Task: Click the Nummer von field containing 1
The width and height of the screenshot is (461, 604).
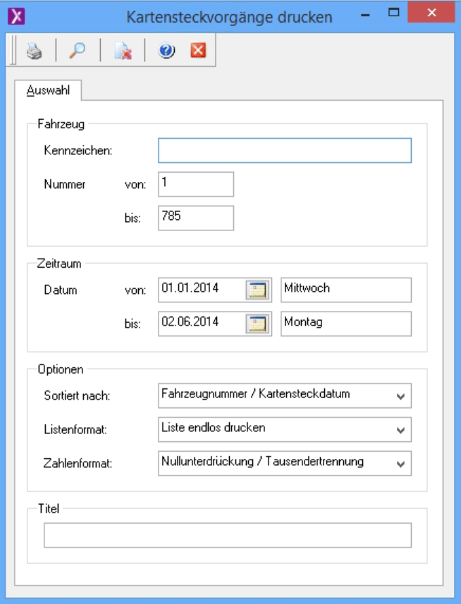Action: pyautogui.click(x=195, y=185)
